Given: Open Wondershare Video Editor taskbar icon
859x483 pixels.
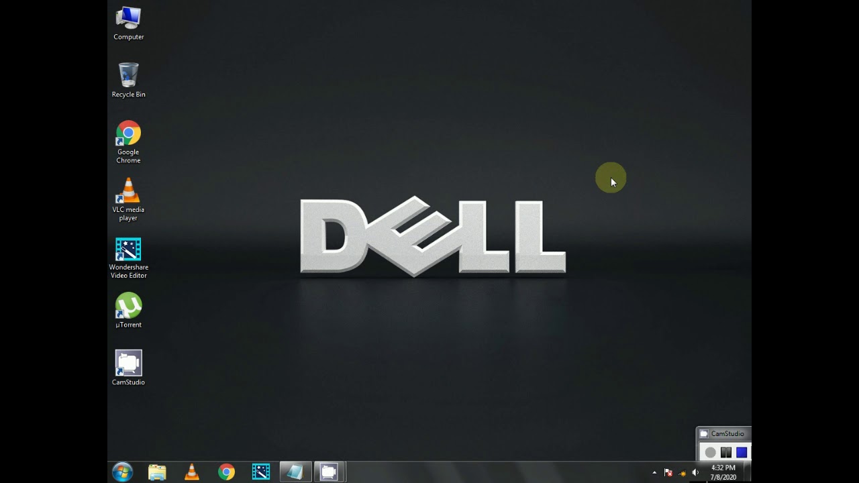Looking at the screenshot, I should 261,472.
